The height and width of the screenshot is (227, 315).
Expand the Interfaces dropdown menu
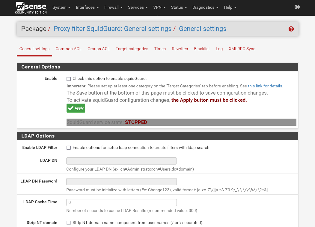coord(87,7)
